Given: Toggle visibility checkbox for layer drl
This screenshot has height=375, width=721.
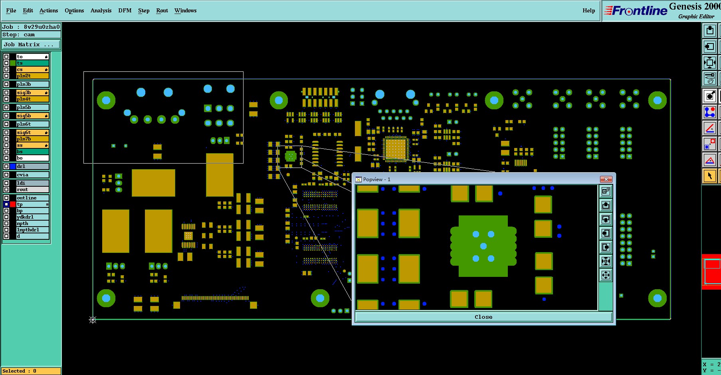Looking at the screenshot, I should pos(6,166).
